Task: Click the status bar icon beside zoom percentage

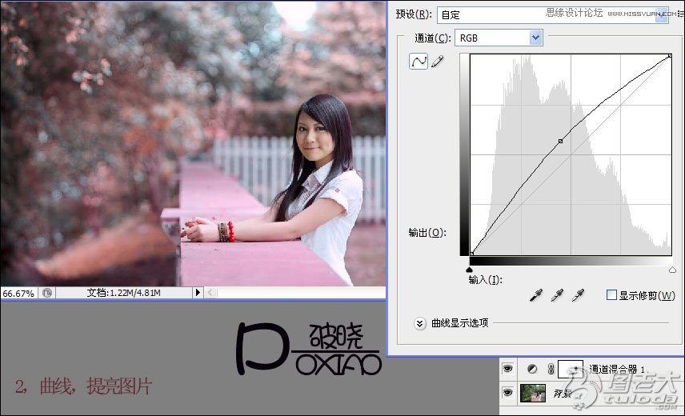Action: tap(47, 293)
